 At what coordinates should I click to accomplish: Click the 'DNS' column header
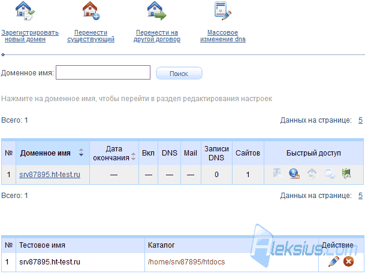170,153
